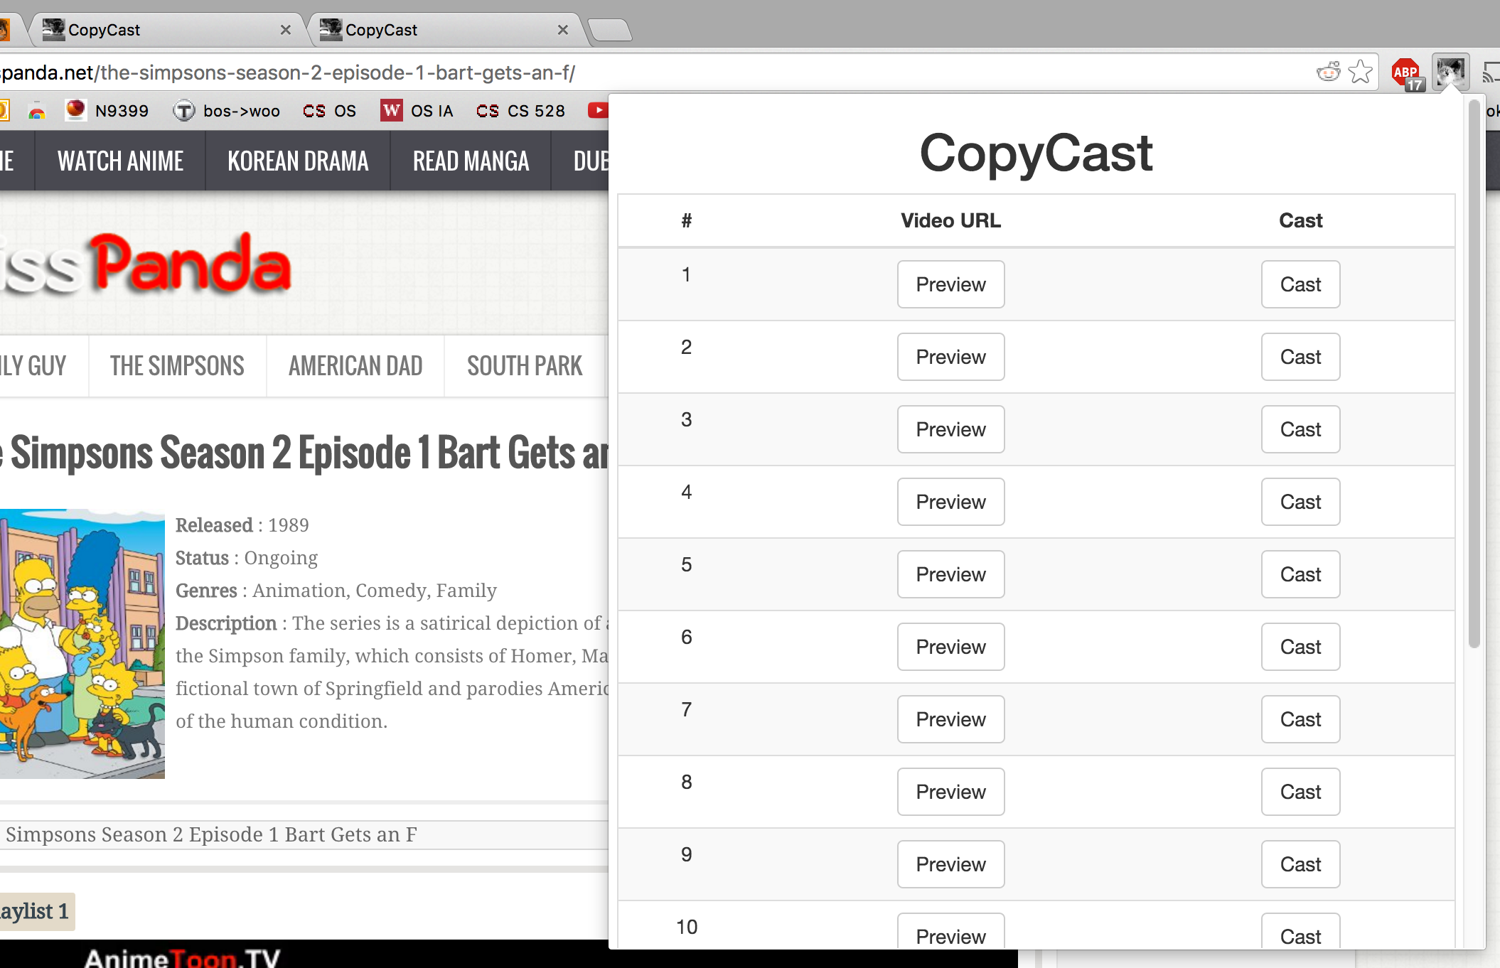Go to THE SIMPSONS category tab

[177, 366]
